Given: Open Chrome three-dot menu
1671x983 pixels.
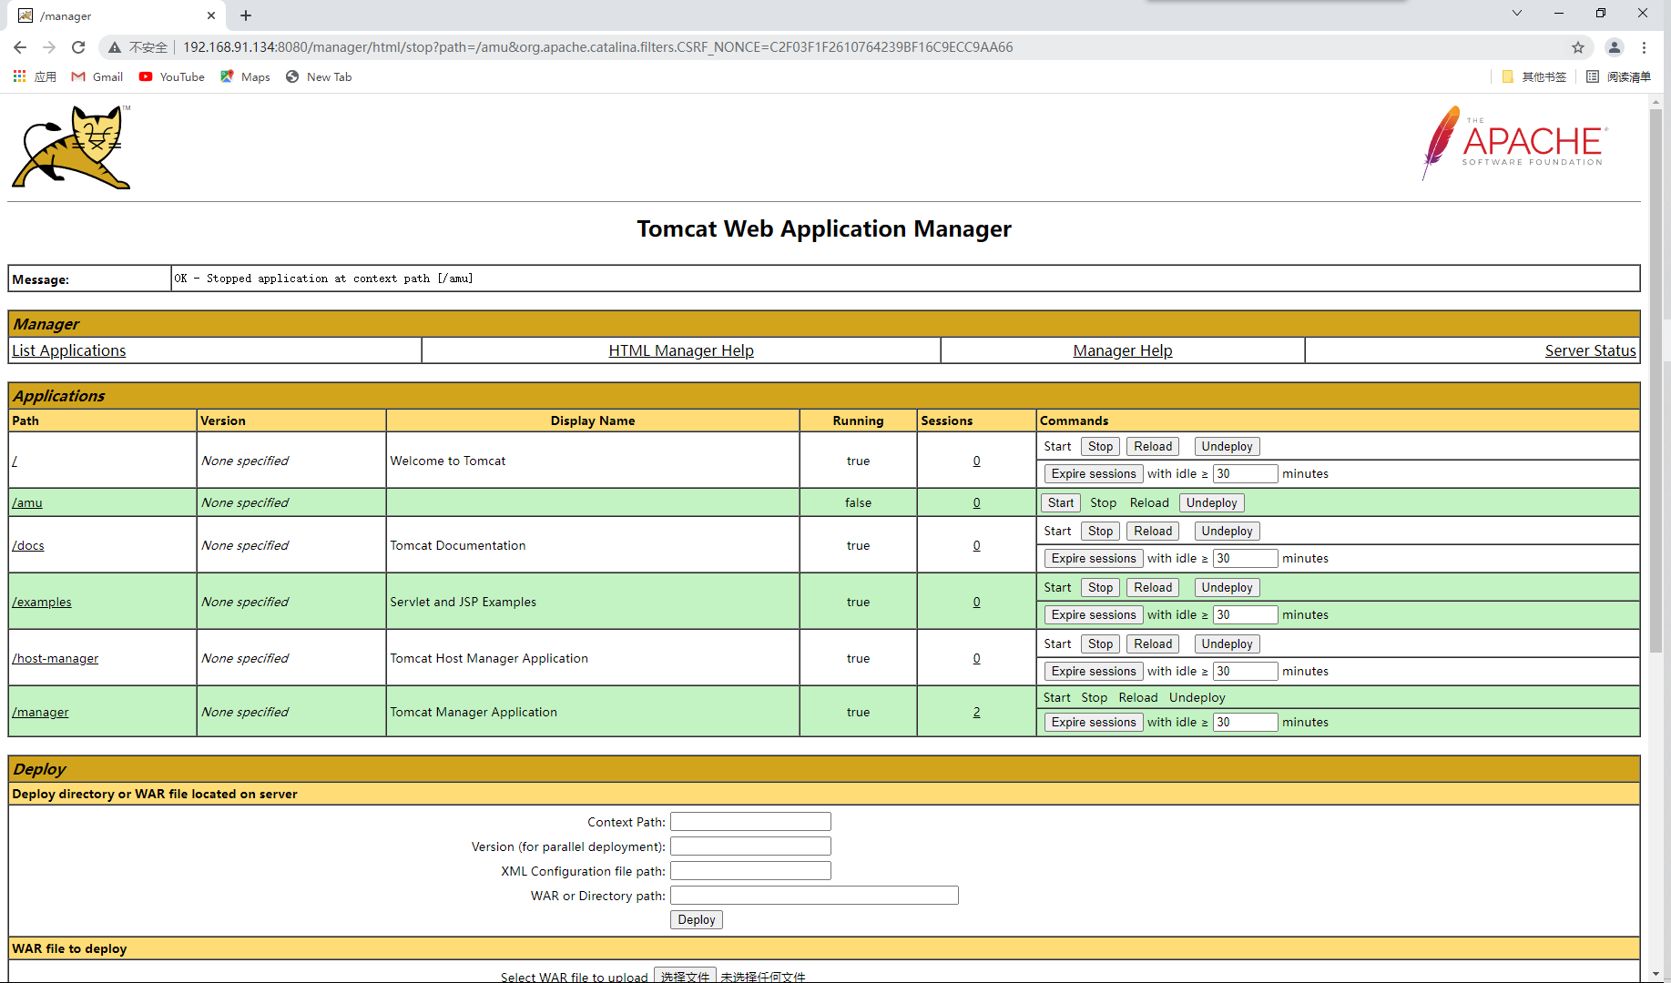Looking at the screenshot, I should tap(1644, 47).
